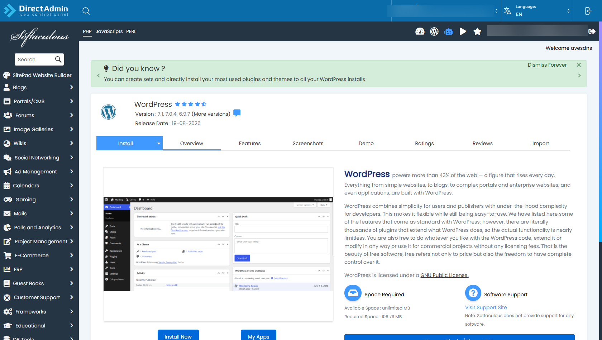Click the WordPress star rating
602x340 pixels.
pyautogui.click(x=191, y=104)
